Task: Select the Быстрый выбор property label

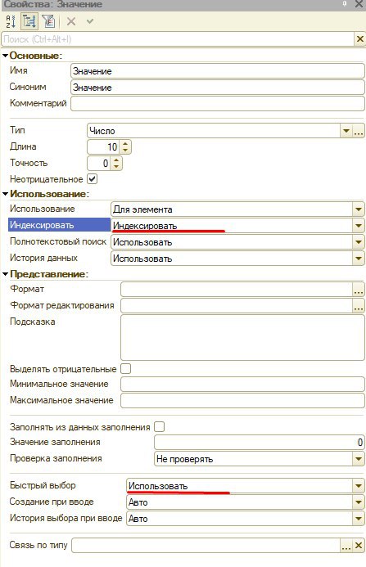Action: (x=43, y=485)
